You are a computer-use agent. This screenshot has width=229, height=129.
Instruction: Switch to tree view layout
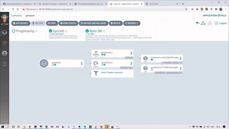pyautogui.click(x=203, y=23)
